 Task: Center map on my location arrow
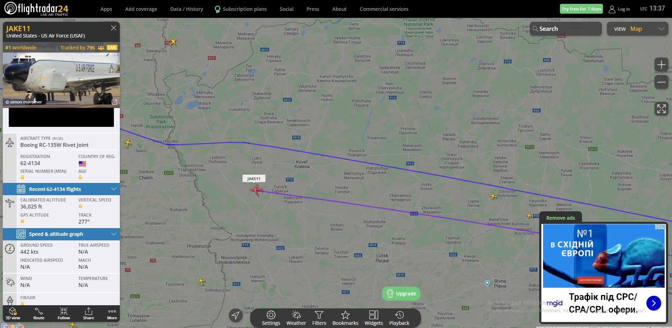tap(236, 315)
